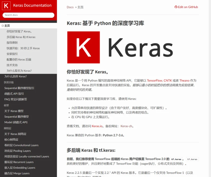211x177 pixels.
Task: Click the Keras K logo in sidebar header
Action: 6,6
